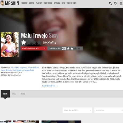Click birthplace text Havanna, CU
This screenshot has width=123, height=123.
pos(17,72)
